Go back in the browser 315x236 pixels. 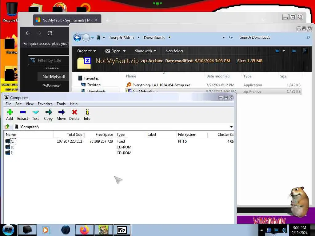[x=28, y=33]
